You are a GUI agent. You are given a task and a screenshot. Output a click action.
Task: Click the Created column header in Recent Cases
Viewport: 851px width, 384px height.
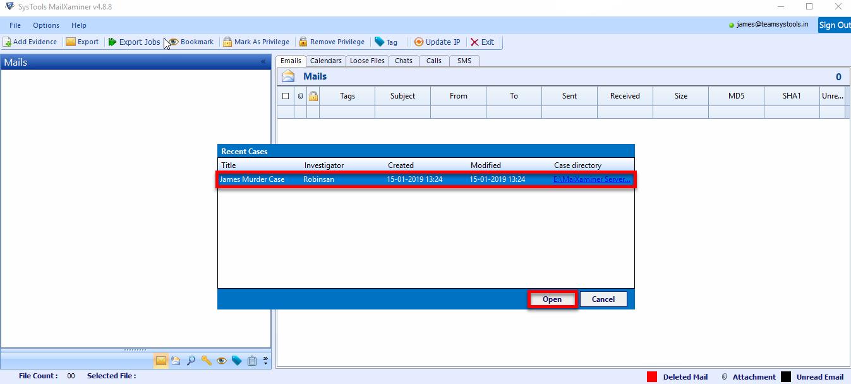[401, 165]
